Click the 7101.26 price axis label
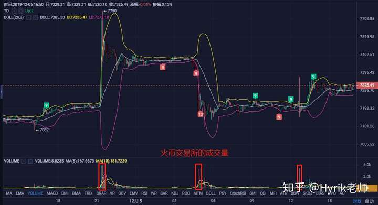The width and height of the screenshot is (378, 205). [x=367, y=126]
